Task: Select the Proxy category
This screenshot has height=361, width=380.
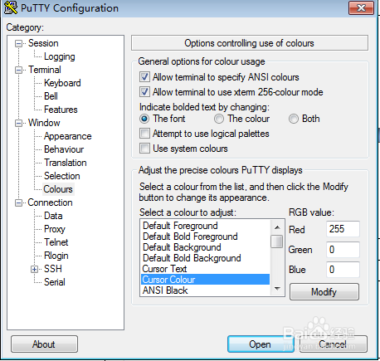Action: point(55,229)
